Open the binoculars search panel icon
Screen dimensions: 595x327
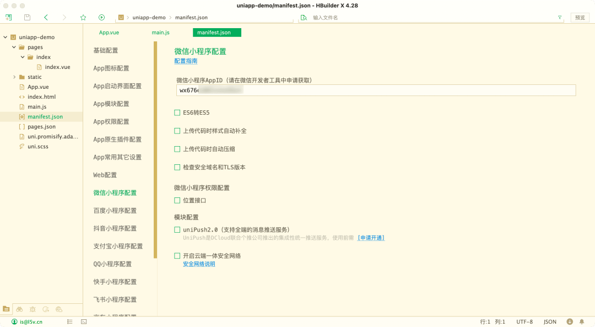click(19, 309)
